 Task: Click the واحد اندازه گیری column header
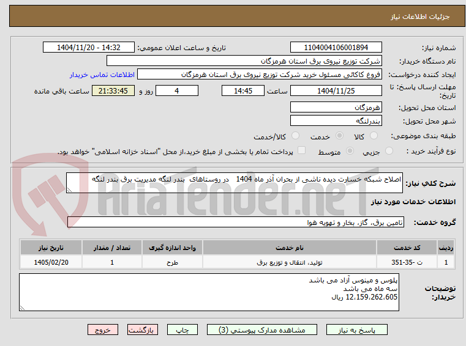[x=172, y=248]
